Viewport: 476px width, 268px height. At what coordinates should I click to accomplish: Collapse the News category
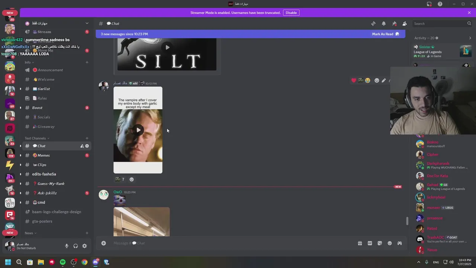coord(30,233)
